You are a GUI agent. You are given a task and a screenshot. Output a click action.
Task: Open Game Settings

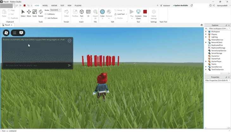tap(154, 14)
